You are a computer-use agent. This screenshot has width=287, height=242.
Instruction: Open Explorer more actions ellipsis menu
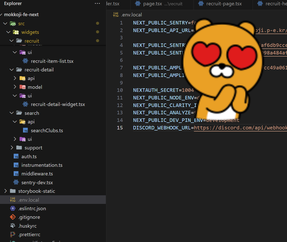coord(97,4)
